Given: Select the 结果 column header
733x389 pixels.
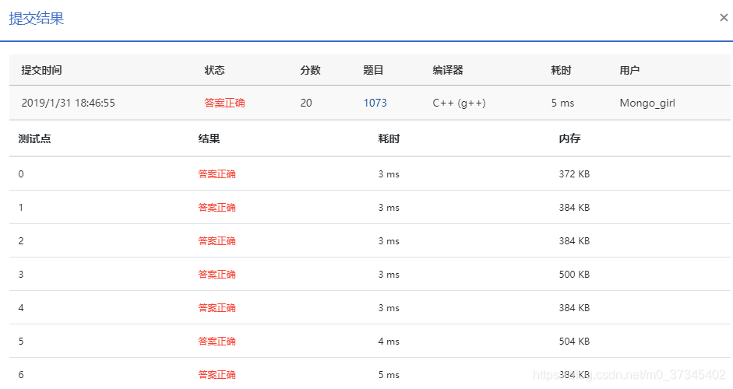Looking at the screenshot, I should pyautogui.click(x=209, y=138).
